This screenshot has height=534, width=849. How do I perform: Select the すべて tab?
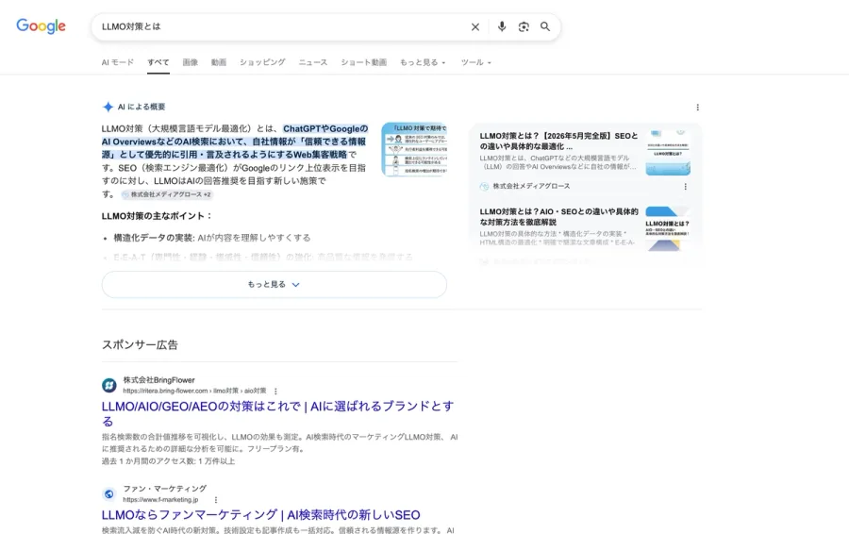point(158,62)
